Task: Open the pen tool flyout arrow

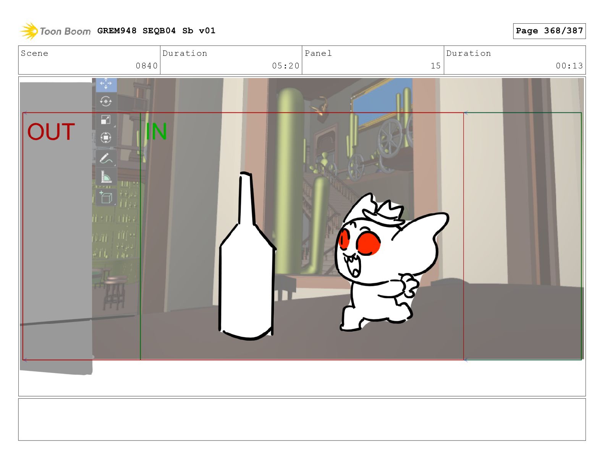Action: pyautogui.click(x=115, y=164)
